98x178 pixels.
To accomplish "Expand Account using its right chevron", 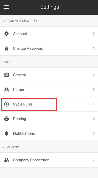I will [x=94, y=34].
